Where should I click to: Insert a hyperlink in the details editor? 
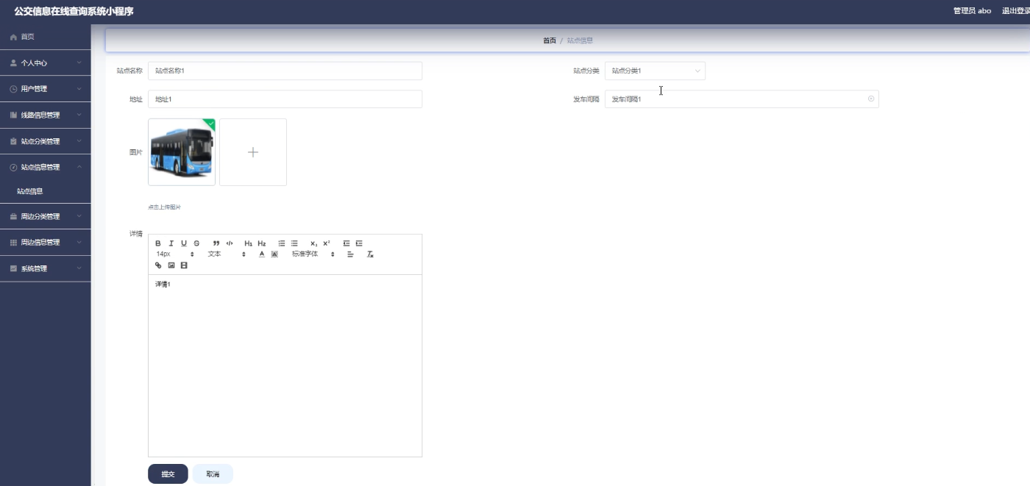[x=157, y=265]
